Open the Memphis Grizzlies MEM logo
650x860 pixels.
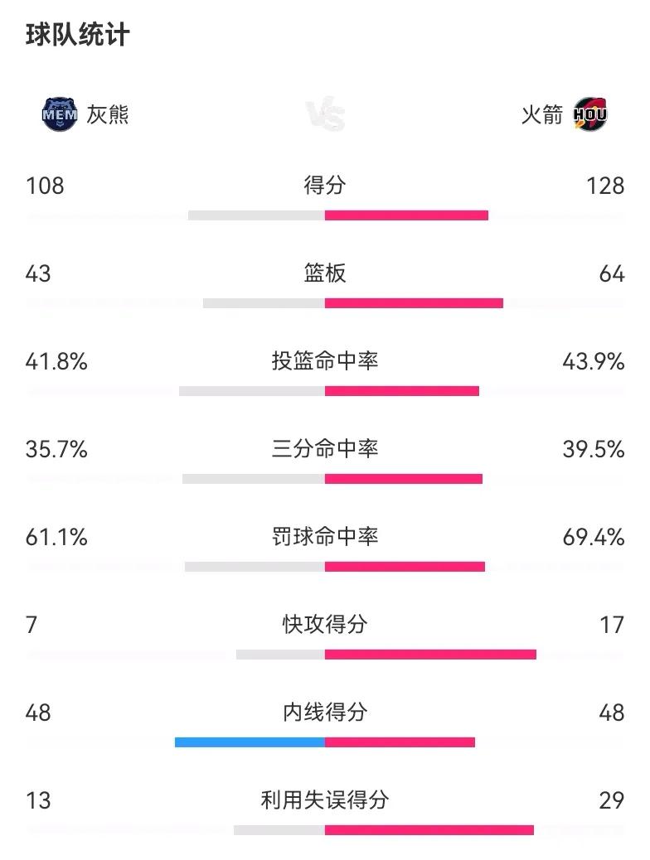[60, 114]
